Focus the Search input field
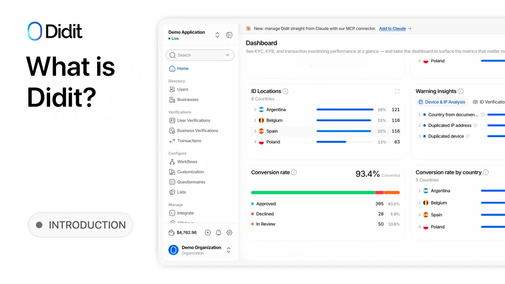The width and height of the screenshot is (505, 284). (200, 55)
